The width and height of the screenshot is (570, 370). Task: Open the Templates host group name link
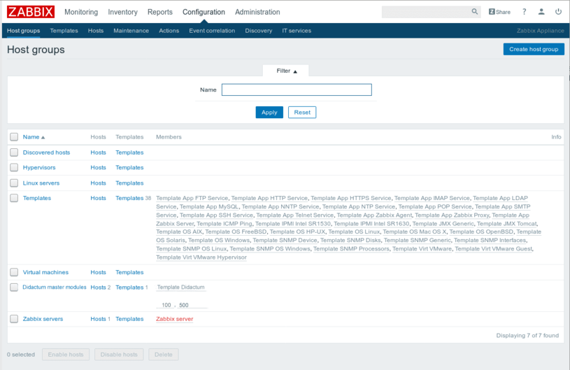point(36,198)
